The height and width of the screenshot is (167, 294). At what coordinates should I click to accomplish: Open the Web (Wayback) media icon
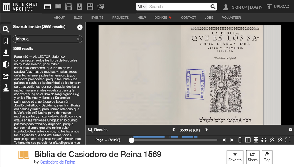[47, 7]
